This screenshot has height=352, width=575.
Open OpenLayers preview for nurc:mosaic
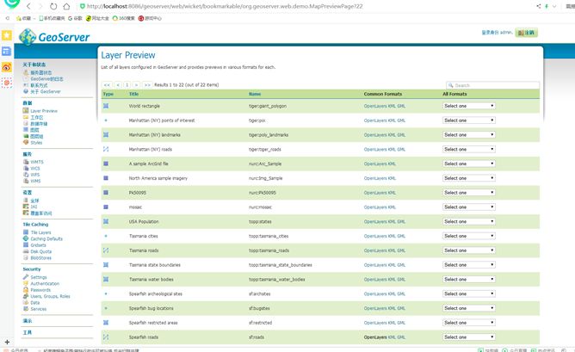[375, 207]
